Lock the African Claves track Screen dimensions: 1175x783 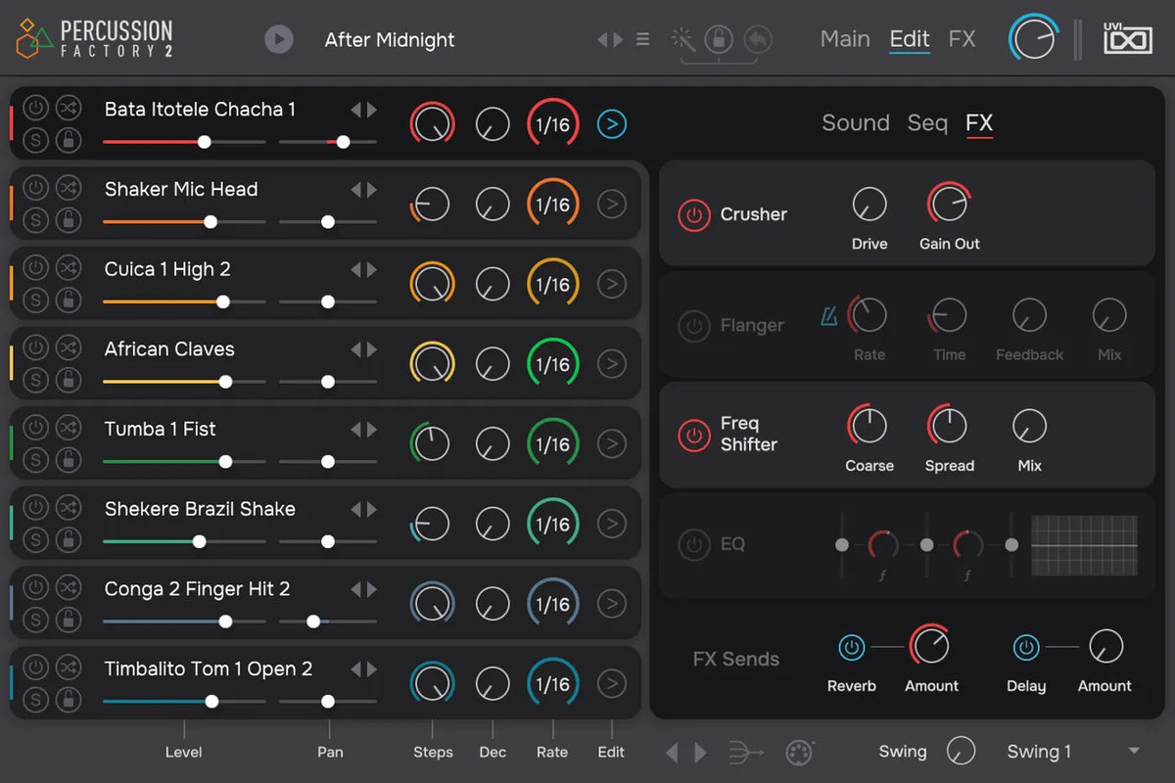coord(68,380)
